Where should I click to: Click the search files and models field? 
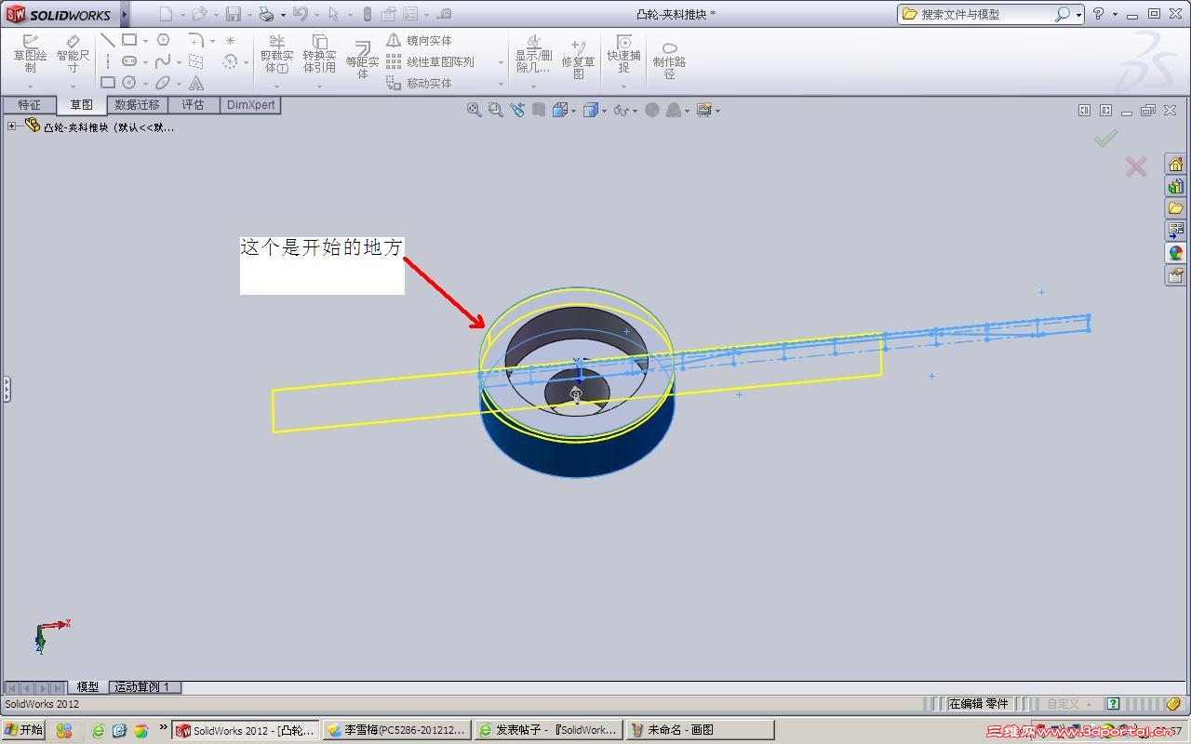click(984, 15)
